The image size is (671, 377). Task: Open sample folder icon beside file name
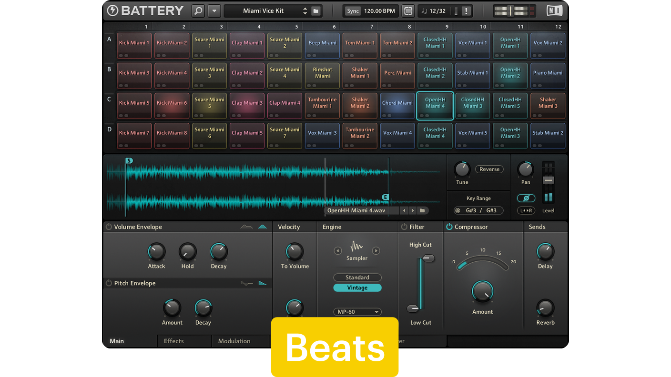coord(422,210)
